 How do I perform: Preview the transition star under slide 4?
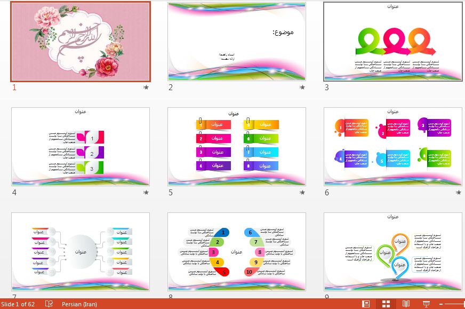pyautogui.click(x=146, y=192)
